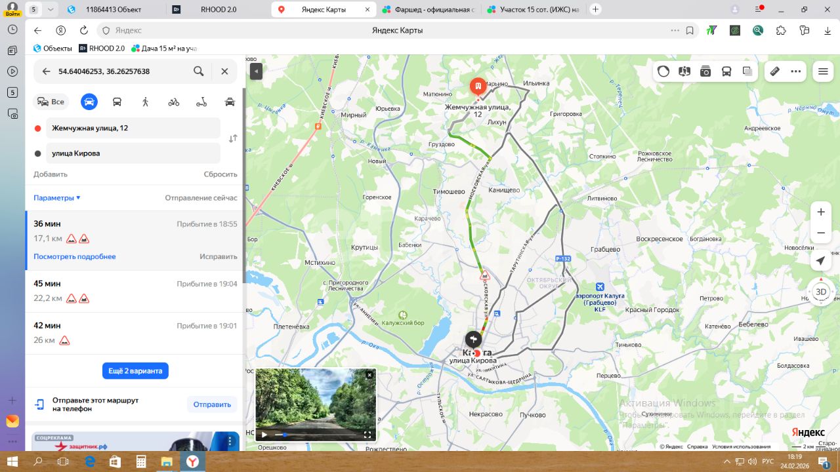Select the bicycle route mode
The height and width of the screenshot is (472, 840).
pos(173,102)
